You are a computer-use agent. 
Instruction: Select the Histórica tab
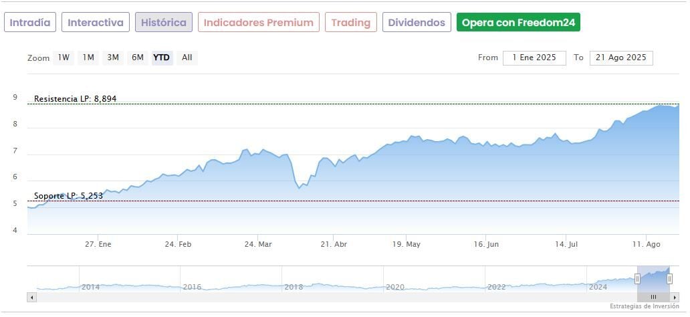pos(164,22)
